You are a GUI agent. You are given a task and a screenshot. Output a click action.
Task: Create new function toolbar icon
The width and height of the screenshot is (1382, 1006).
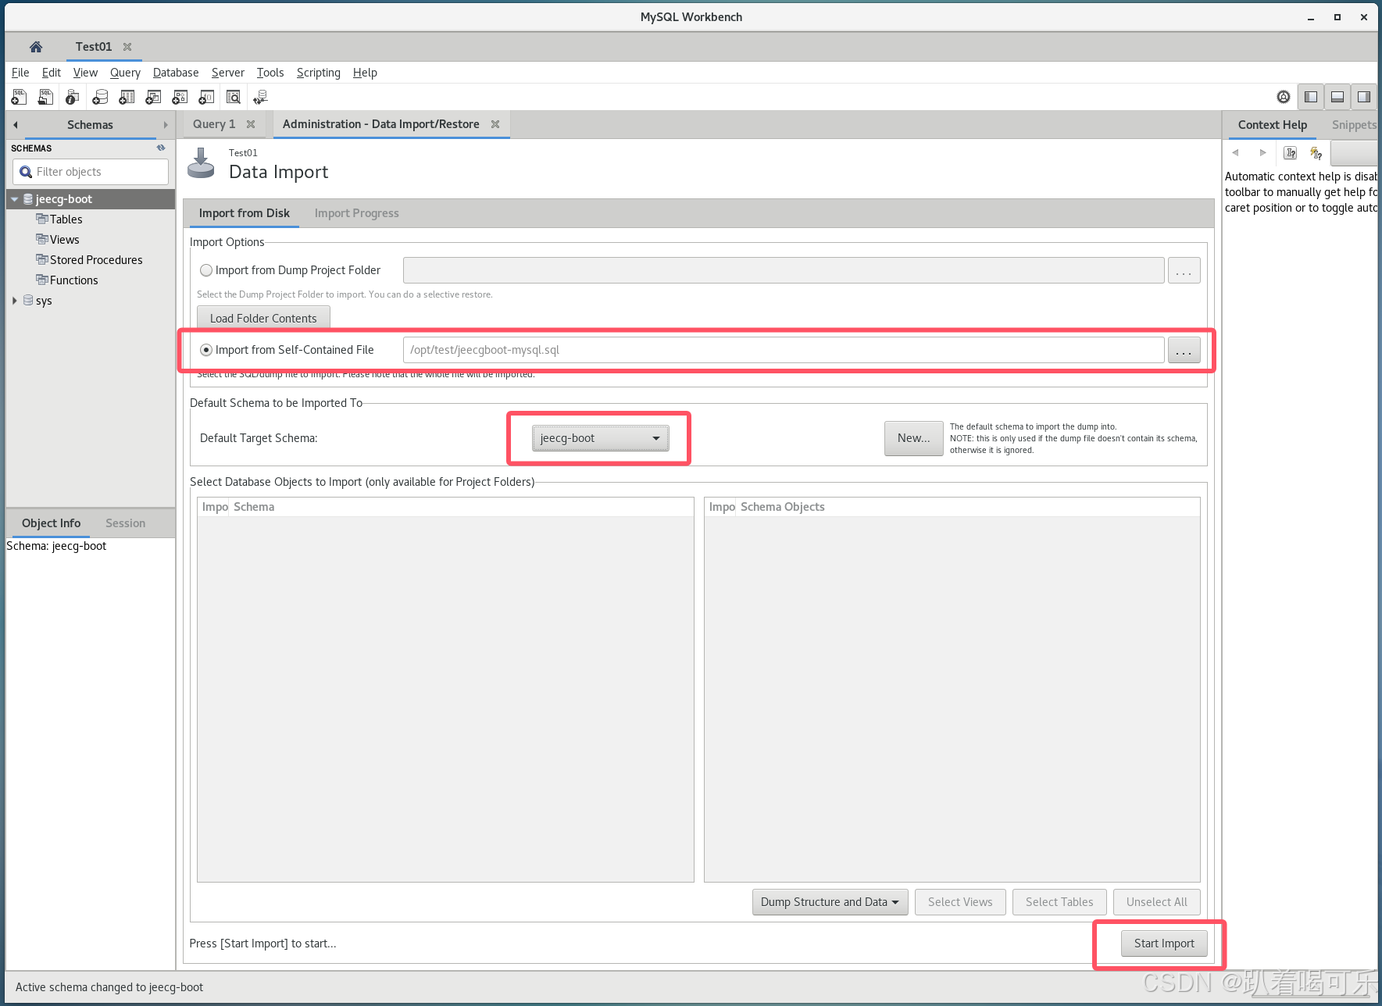click(x=206, y=97)
